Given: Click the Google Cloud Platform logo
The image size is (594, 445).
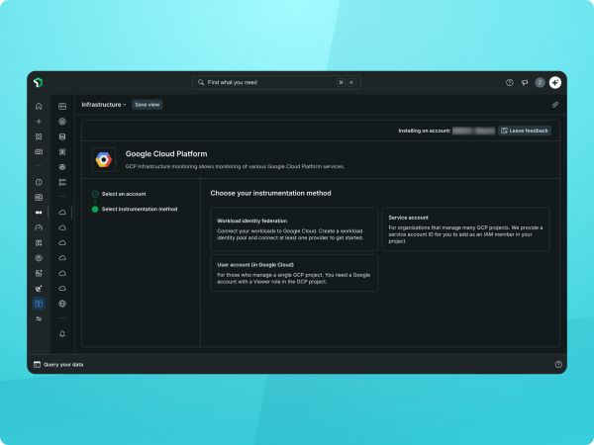Looking at the screenshot, I should tap(104, 159).
